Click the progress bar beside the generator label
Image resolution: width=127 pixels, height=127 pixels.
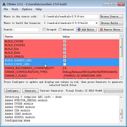pos(113,91)
